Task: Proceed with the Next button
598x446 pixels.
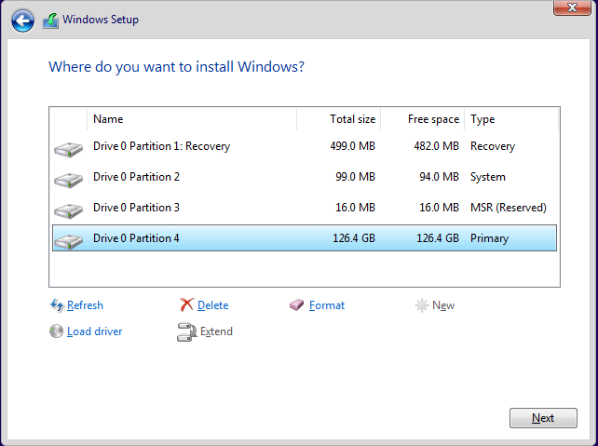Action: coord(543,418)
